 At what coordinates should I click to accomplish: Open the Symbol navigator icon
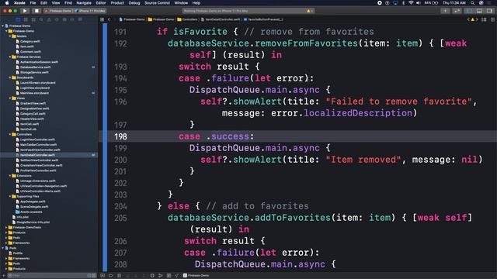point(33,19)
